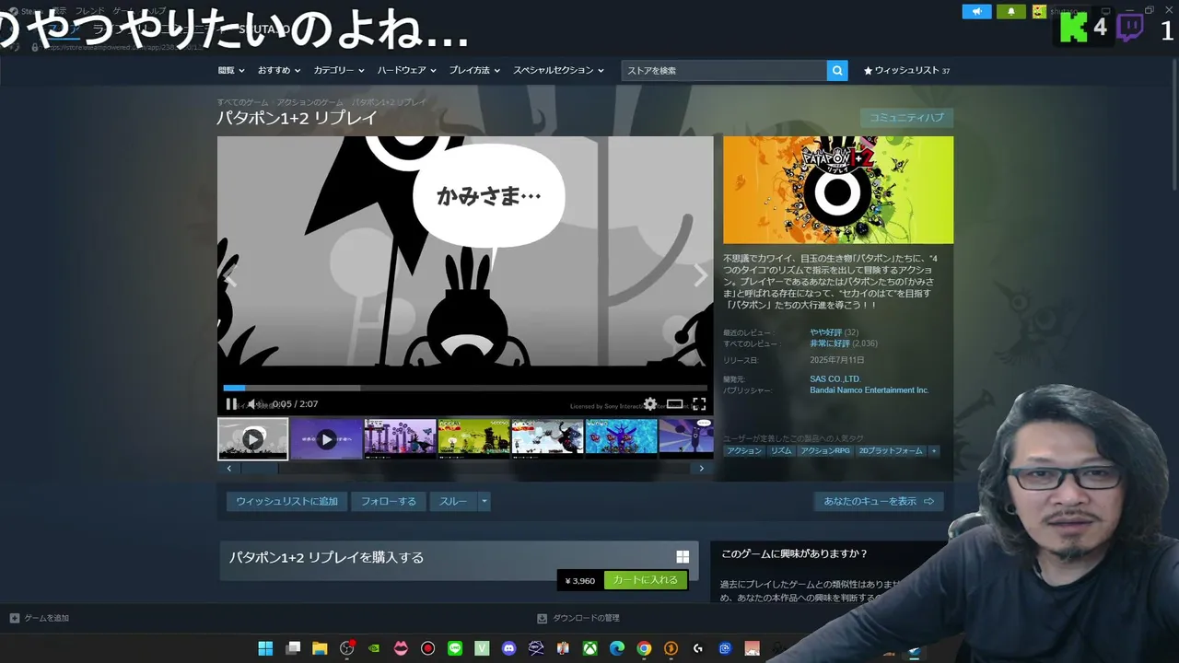The height and width of the screenshot is (663, 1179).
Task: Open Task View on the taskbar
Action: pos(293,648)
